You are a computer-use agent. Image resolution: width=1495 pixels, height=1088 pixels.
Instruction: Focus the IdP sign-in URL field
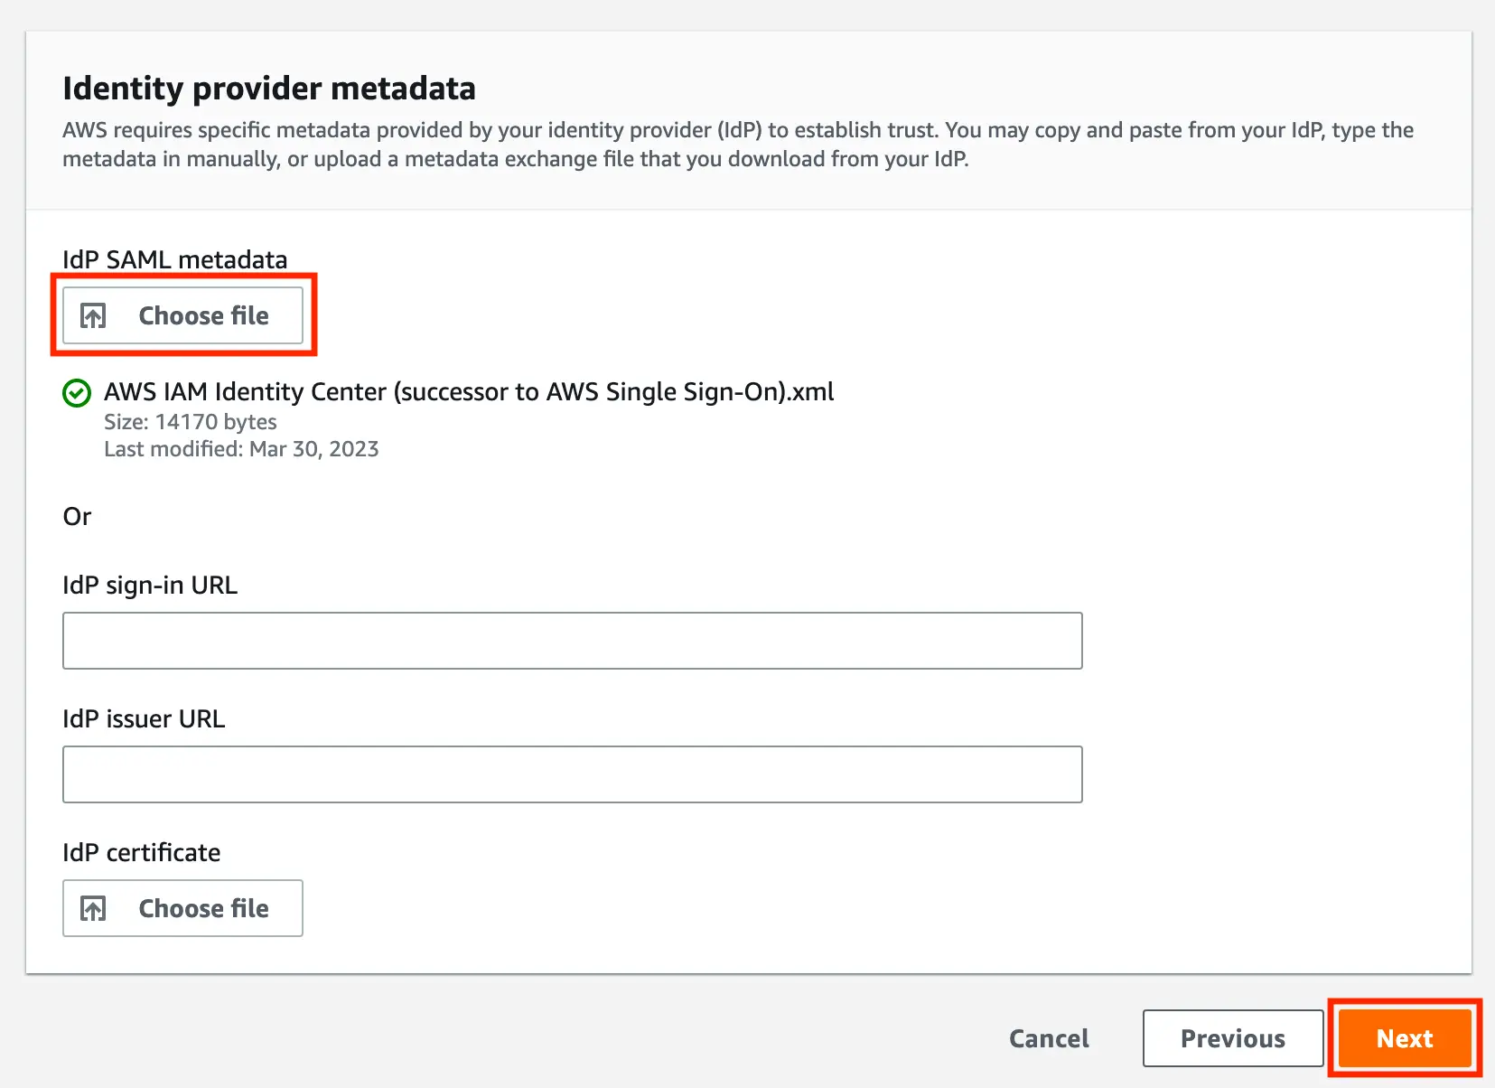pyautogui.click(x=572, y=641)
